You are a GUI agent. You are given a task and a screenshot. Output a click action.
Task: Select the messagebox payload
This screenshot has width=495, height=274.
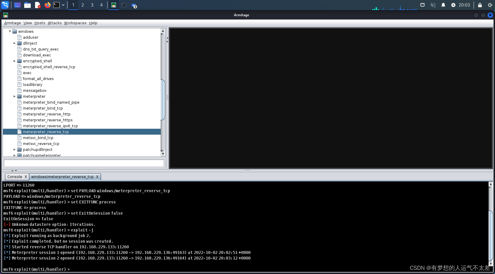[35, 90]
